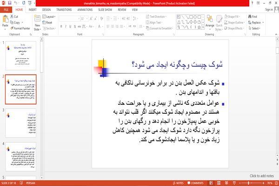Toggle Underline formatting
Image resolution: width=279 pixels, height=186 pixels.
pos(70,27)
